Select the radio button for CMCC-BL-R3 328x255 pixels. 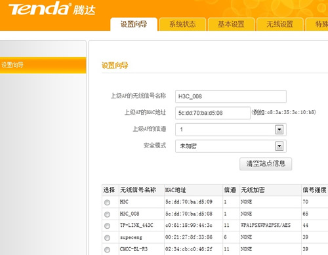(x=107, y=250)
